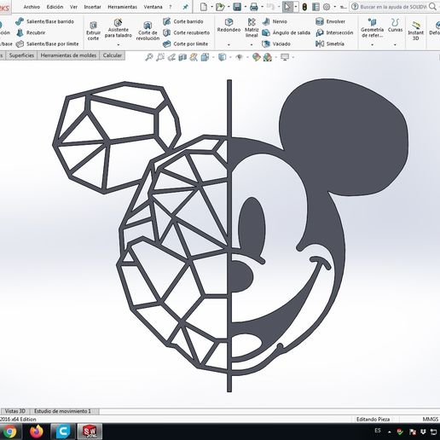Open the View settings monitor icon

pos(285,57)
